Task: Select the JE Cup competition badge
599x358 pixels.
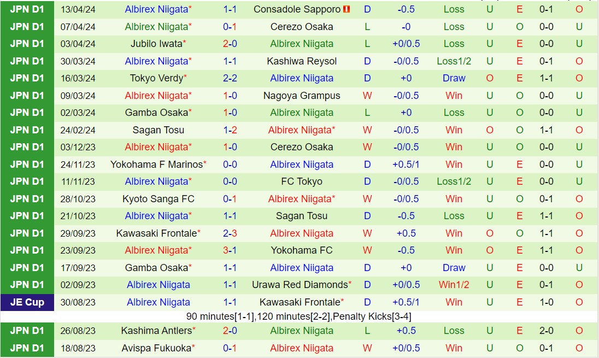Action: (x=27, y=302)
